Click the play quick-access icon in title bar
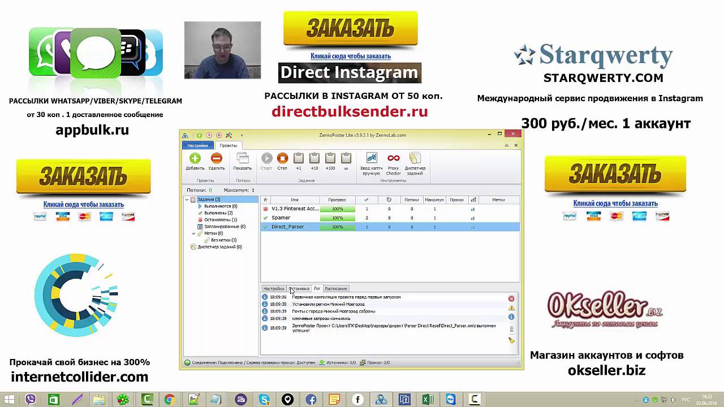This screenshot has width=724, height=407. coord(209,135)
